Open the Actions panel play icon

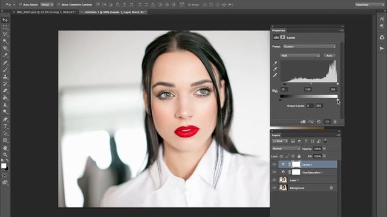click(382, 48)
